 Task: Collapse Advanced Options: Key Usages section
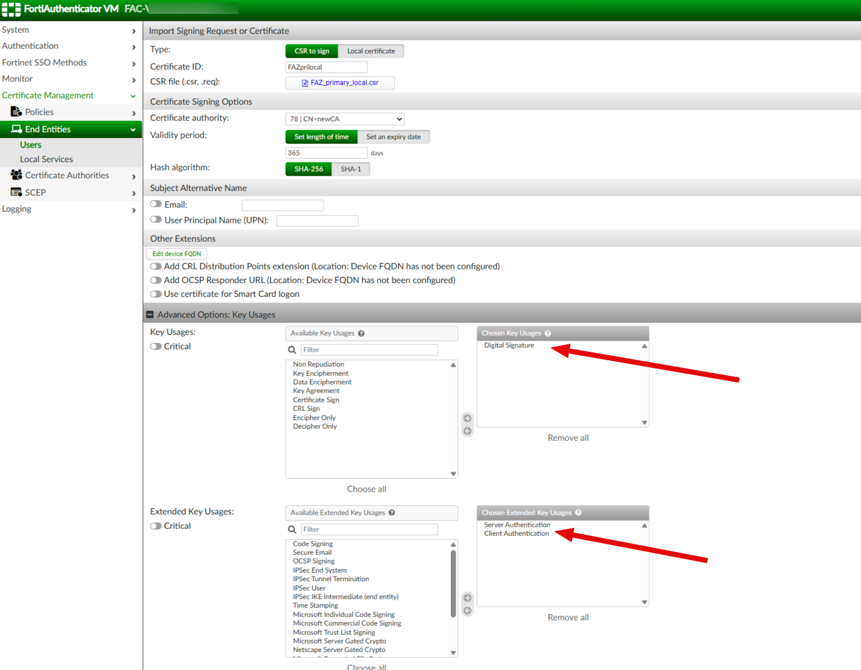[150, 315]
